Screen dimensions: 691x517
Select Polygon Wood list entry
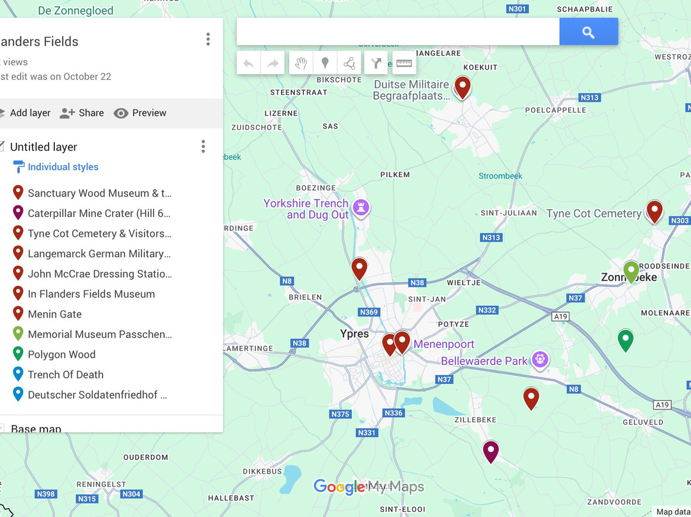coord(61,354)
